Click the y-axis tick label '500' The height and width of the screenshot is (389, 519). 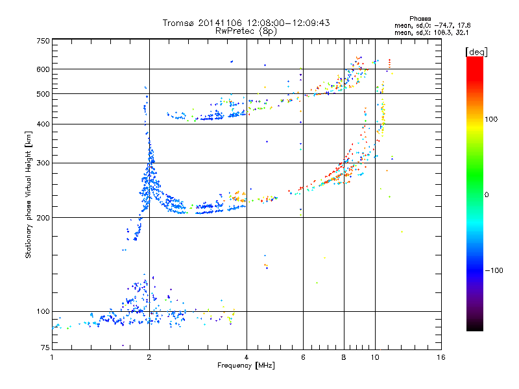pos(43,94)
